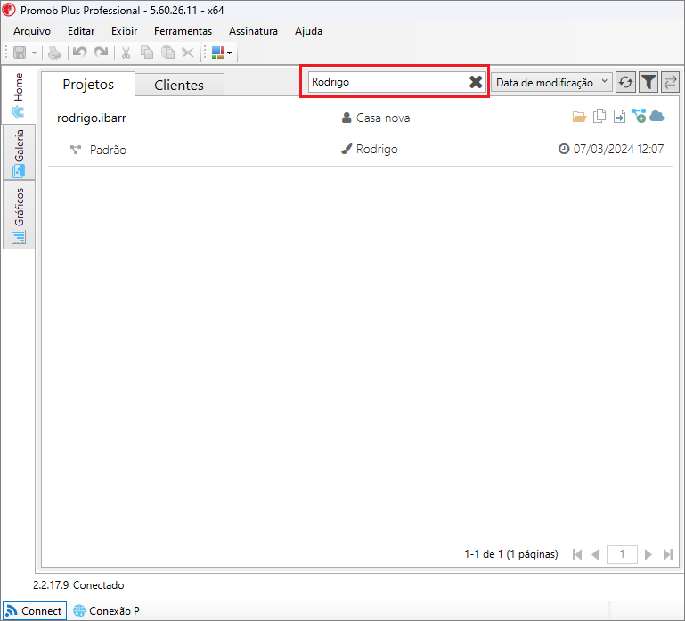Open the Ajuda menu
This screenshot has width=685, height=621.
[x=308, y=31]
